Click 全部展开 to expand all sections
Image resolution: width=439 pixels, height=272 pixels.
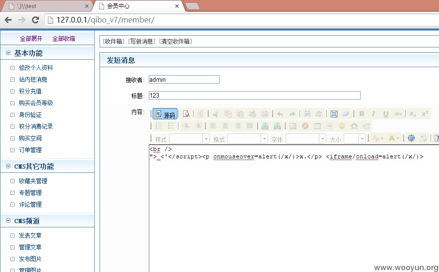[x=31, y=39]
